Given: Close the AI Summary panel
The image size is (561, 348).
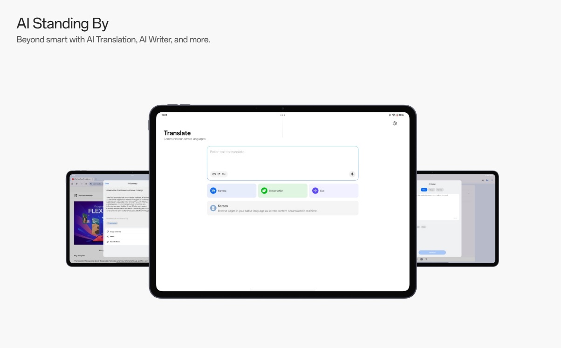Looking at the screenshot, I should pyautogui.click(x=107, y=184).
